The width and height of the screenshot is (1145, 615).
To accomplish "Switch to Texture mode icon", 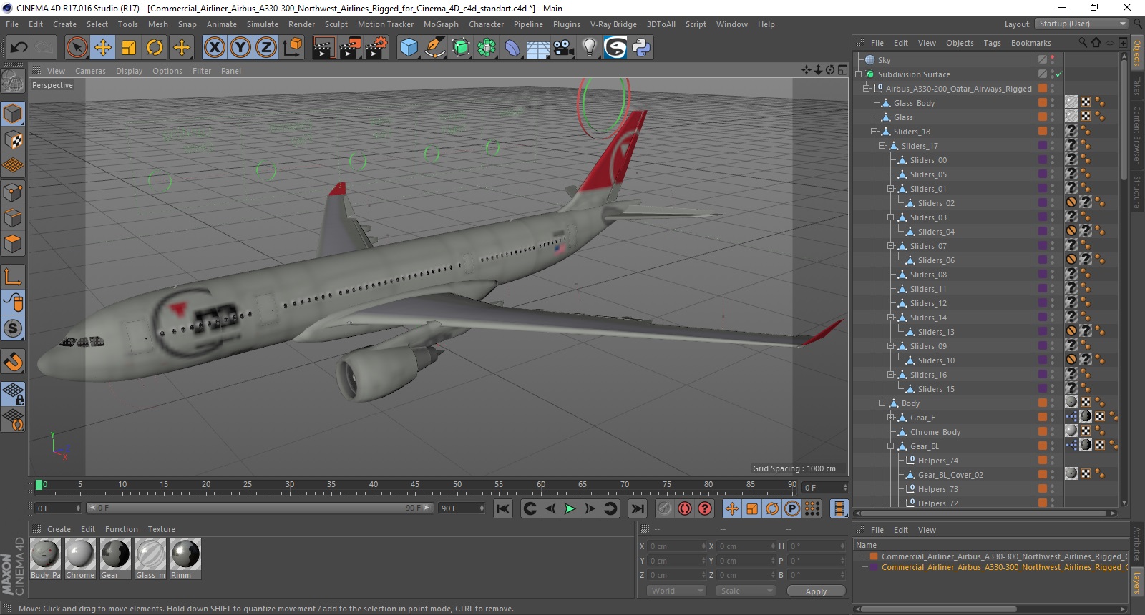I will point(13,140).
